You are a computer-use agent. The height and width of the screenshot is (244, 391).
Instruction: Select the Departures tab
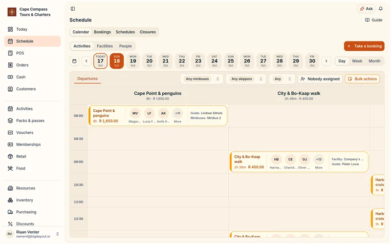87,79
